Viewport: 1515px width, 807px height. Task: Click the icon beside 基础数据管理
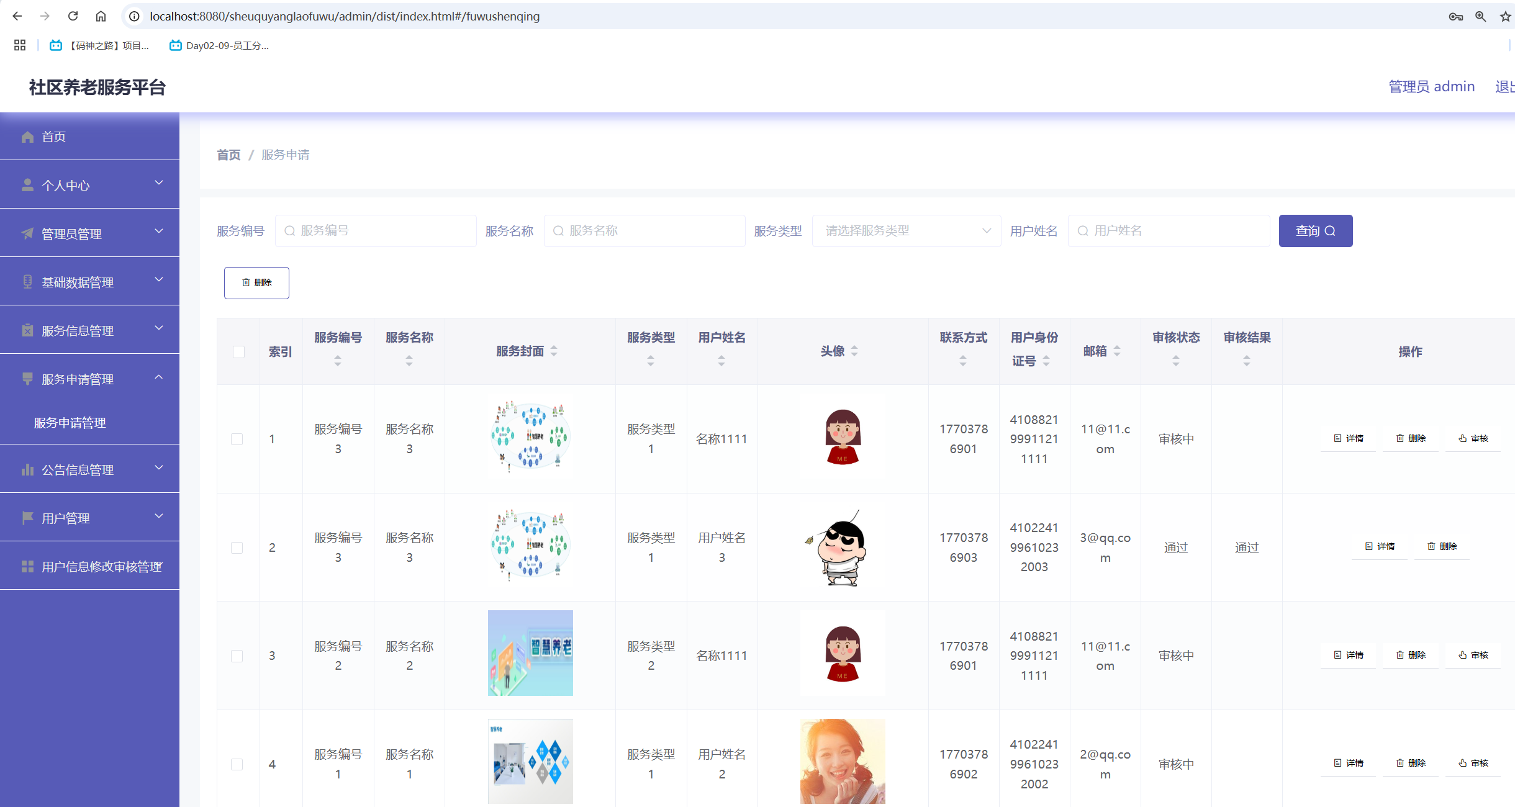[27, 282]
